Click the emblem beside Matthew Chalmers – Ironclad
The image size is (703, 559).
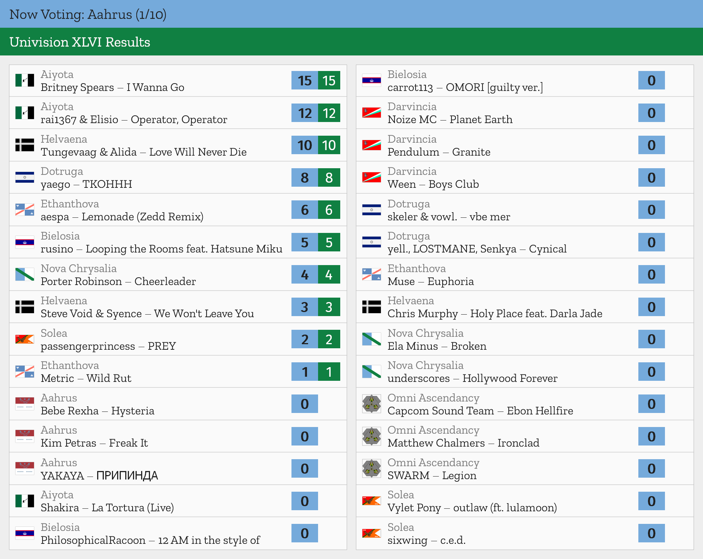(372, 436)
